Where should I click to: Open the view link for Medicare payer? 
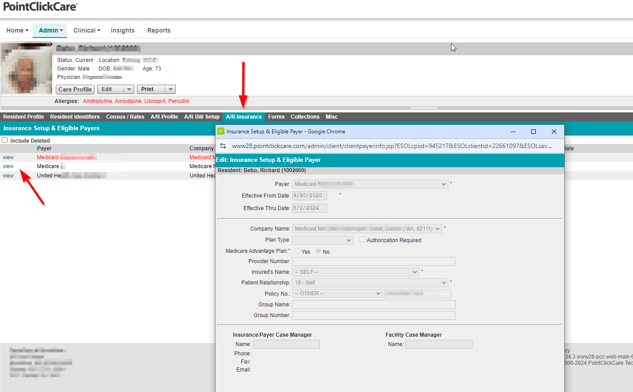coord(8,166)
